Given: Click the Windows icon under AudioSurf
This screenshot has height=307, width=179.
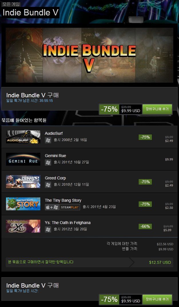Looking at the screenshot, I should coord(48,140).
